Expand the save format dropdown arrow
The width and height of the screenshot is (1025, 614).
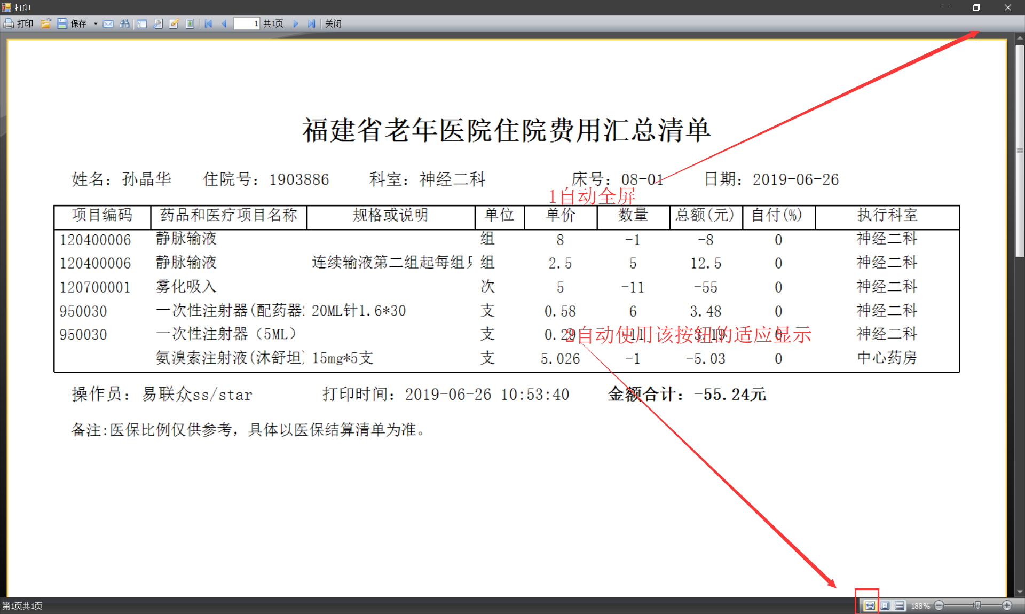pyautogui.click(x=96, y=24)
